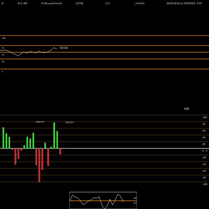Click the white RSI line at its endpoint peak
209x209 pixels.
pos(54,48)
